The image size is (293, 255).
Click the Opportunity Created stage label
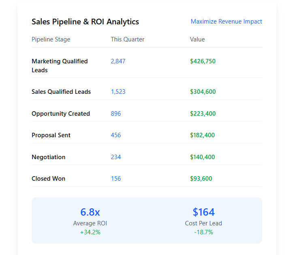point(61,114)
